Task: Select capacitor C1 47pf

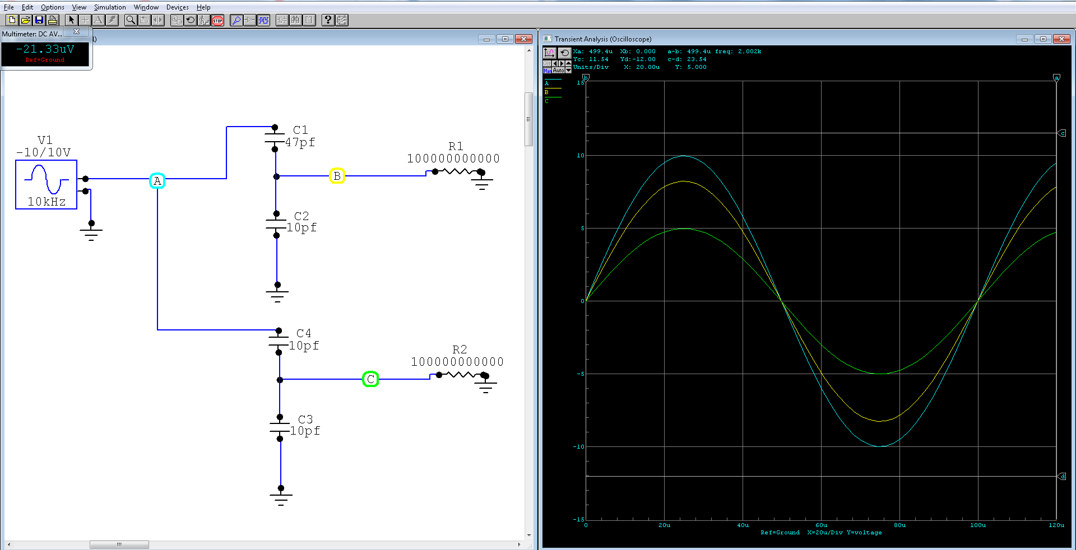Action: 275,138
